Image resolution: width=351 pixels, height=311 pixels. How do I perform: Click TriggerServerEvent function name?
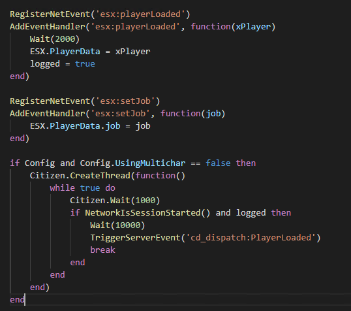tap(135, 238)
